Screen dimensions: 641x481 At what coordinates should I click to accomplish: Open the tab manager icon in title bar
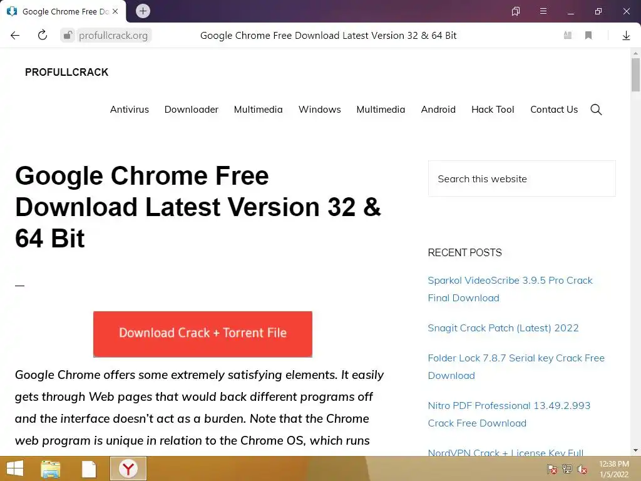(516, 11)
